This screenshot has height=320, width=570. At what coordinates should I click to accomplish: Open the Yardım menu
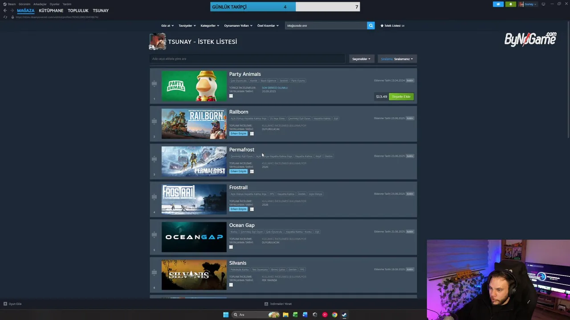tap(67, 4)
